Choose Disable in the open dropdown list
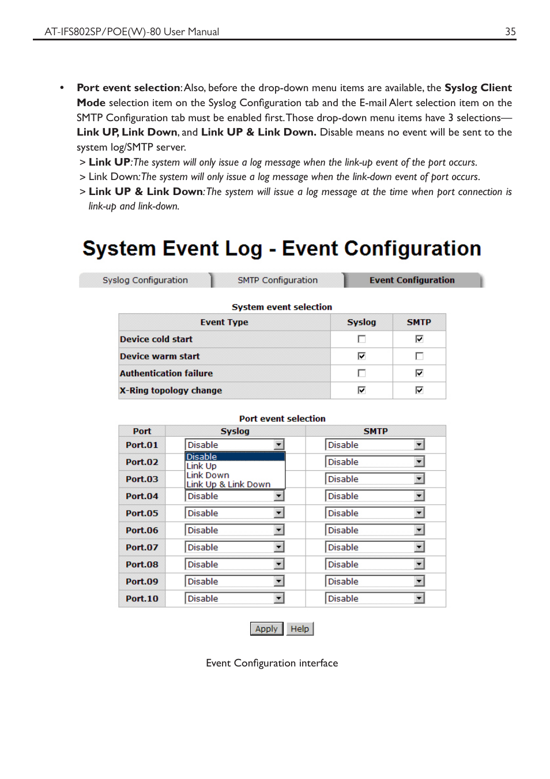Image resolution: width=550 pixels, height=779 pixels. (235, 457)
